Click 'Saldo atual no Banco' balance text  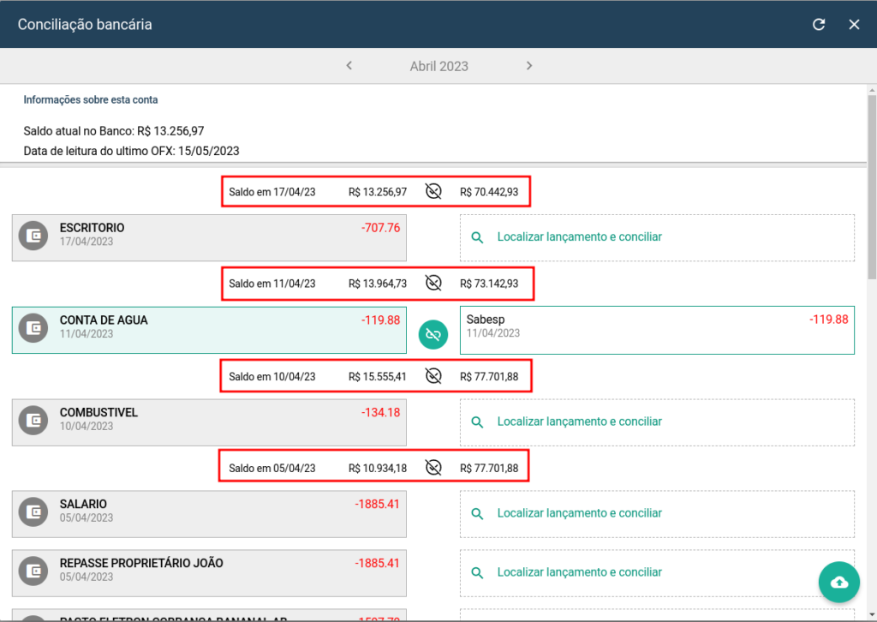114,131
